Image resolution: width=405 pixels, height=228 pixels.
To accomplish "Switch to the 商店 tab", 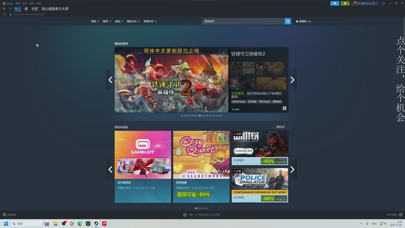I will (18, 9).
